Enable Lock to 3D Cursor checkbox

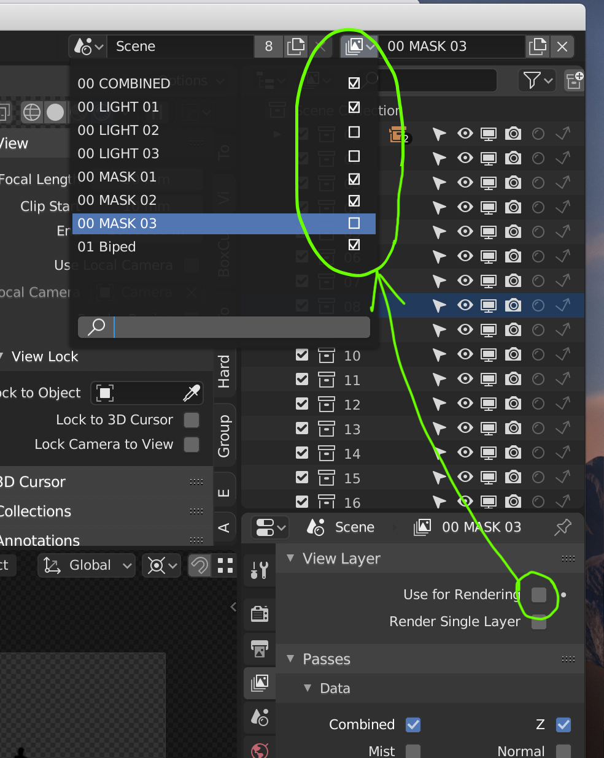[x=192, y=420]
